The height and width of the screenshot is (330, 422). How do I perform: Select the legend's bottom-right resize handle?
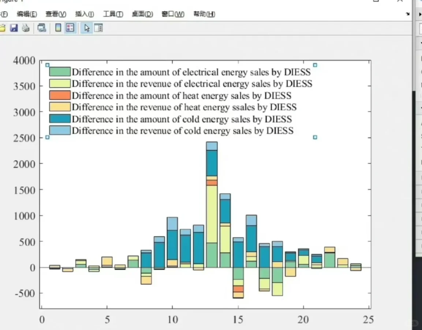coord(315,137)
